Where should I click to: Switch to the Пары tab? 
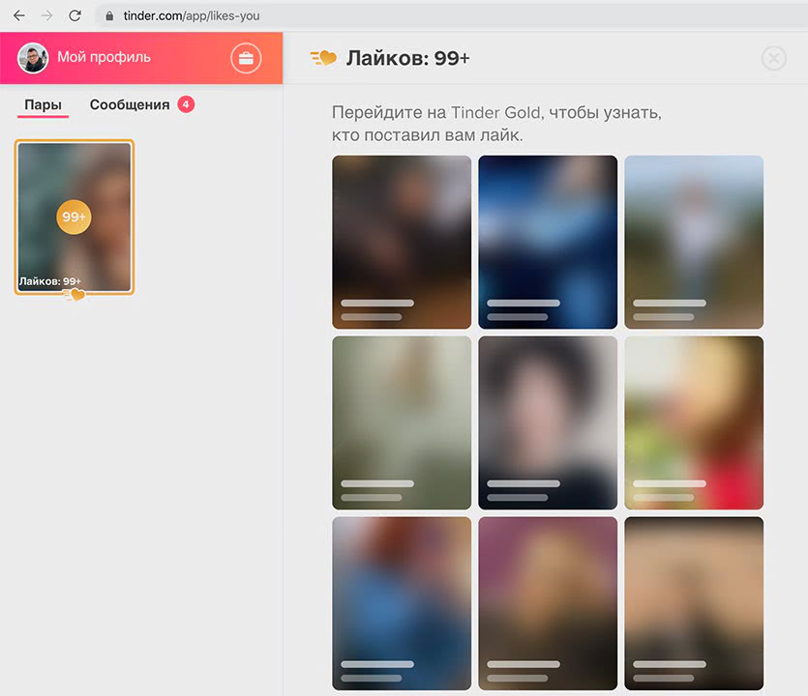[43, 104]
